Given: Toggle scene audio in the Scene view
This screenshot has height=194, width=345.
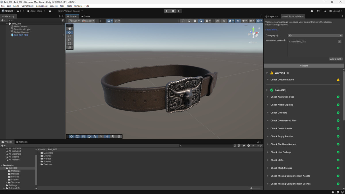Looking at the screenshot, I should point(224,21).
